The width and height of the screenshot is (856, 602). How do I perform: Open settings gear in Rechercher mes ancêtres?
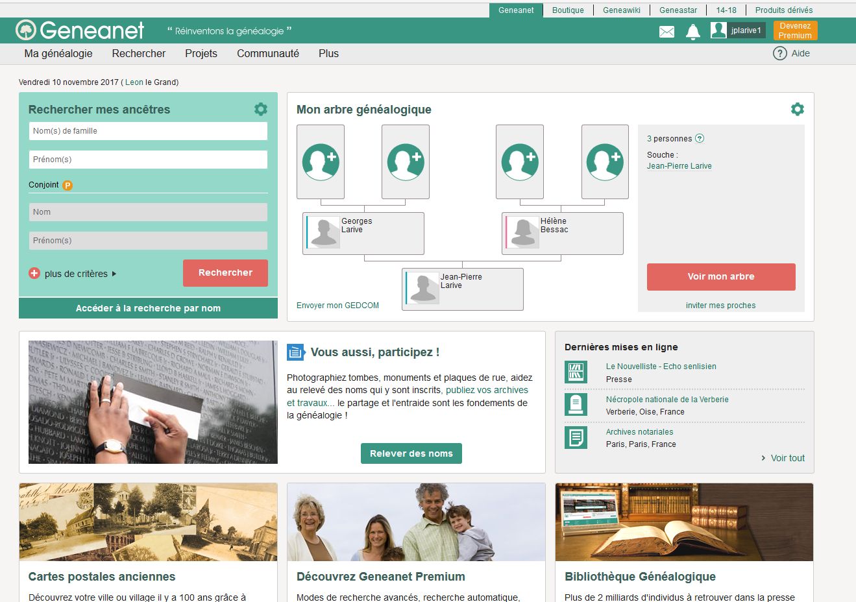(261, 109)
